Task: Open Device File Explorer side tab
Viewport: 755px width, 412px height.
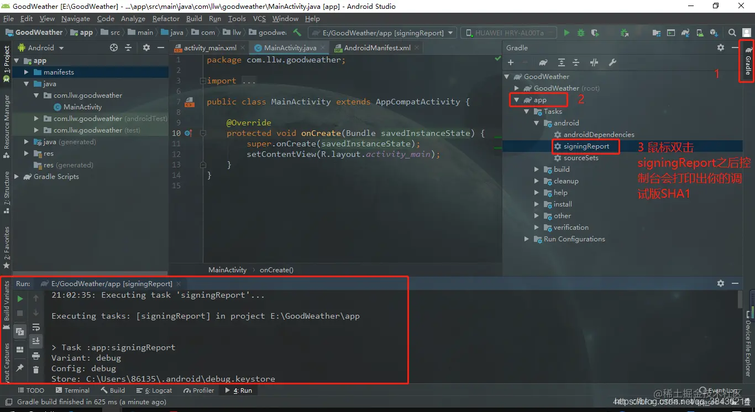Action: (x=748, y=344)
